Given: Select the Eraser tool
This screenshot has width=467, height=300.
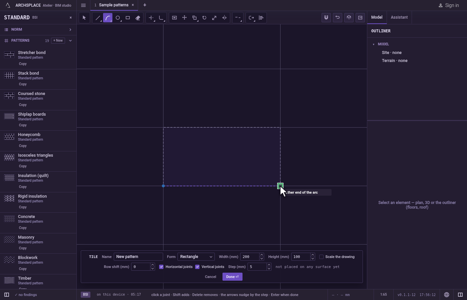Looking at the screenshot, I should 137,18.
